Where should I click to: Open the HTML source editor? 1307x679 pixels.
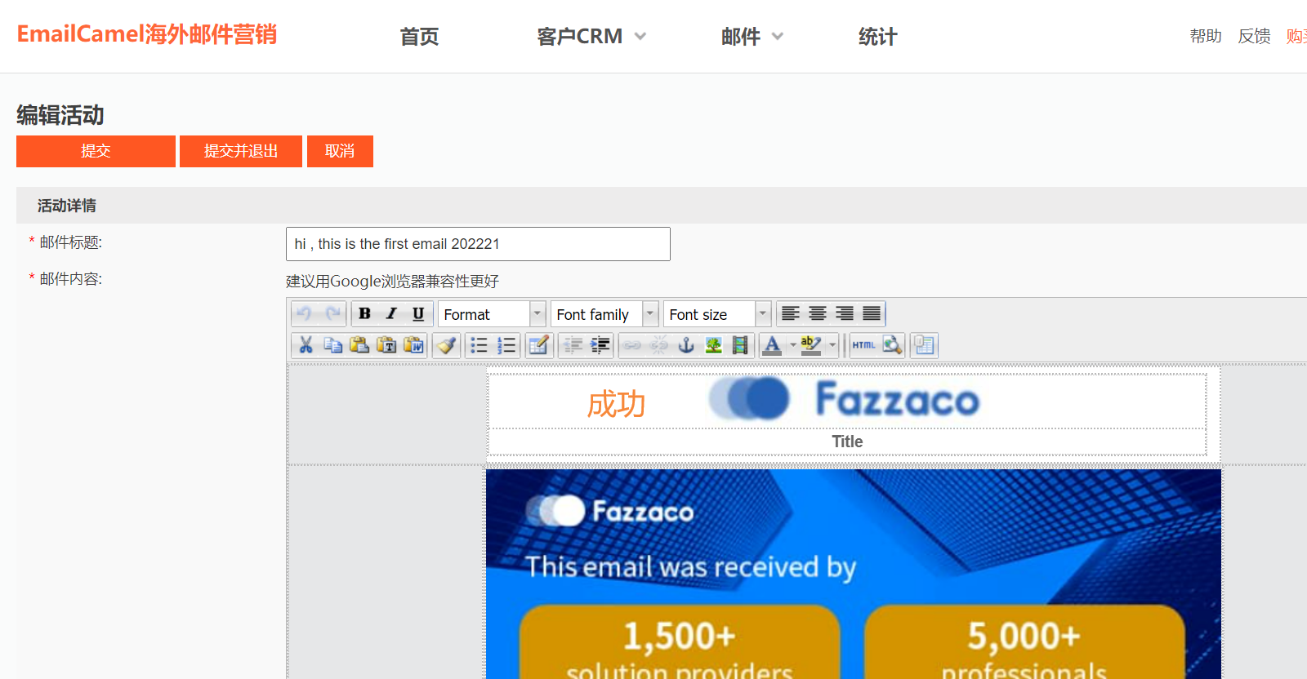click(x=863, y=345)
